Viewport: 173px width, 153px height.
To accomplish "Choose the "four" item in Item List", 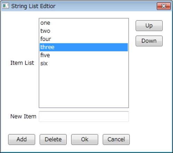I will 84,39.
